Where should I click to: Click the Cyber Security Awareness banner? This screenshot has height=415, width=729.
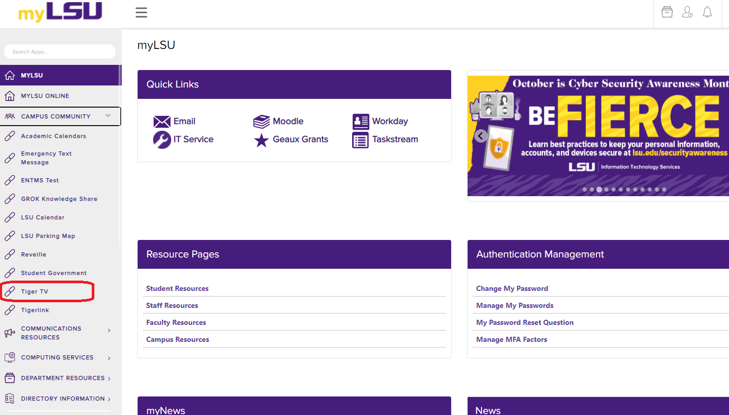598,136
